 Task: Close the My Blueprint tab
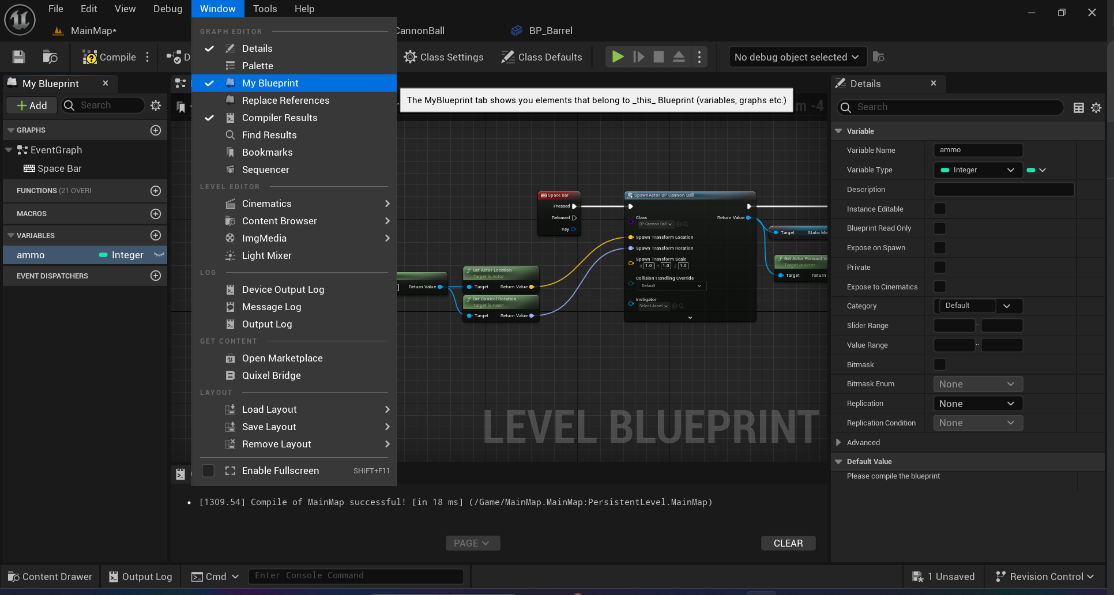pyautogui.click(x=106, y=83)
